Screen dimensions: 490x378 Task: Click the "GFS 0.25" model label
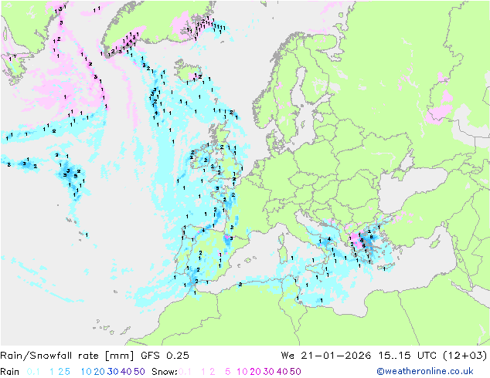click(x=165, y=356)
